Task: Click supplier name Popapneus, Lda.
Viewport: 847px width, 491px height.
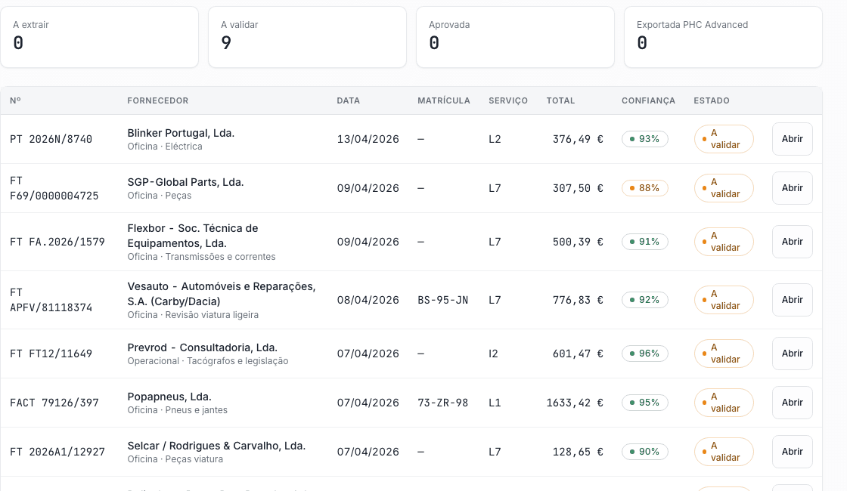Action: [x=169, y=397]
